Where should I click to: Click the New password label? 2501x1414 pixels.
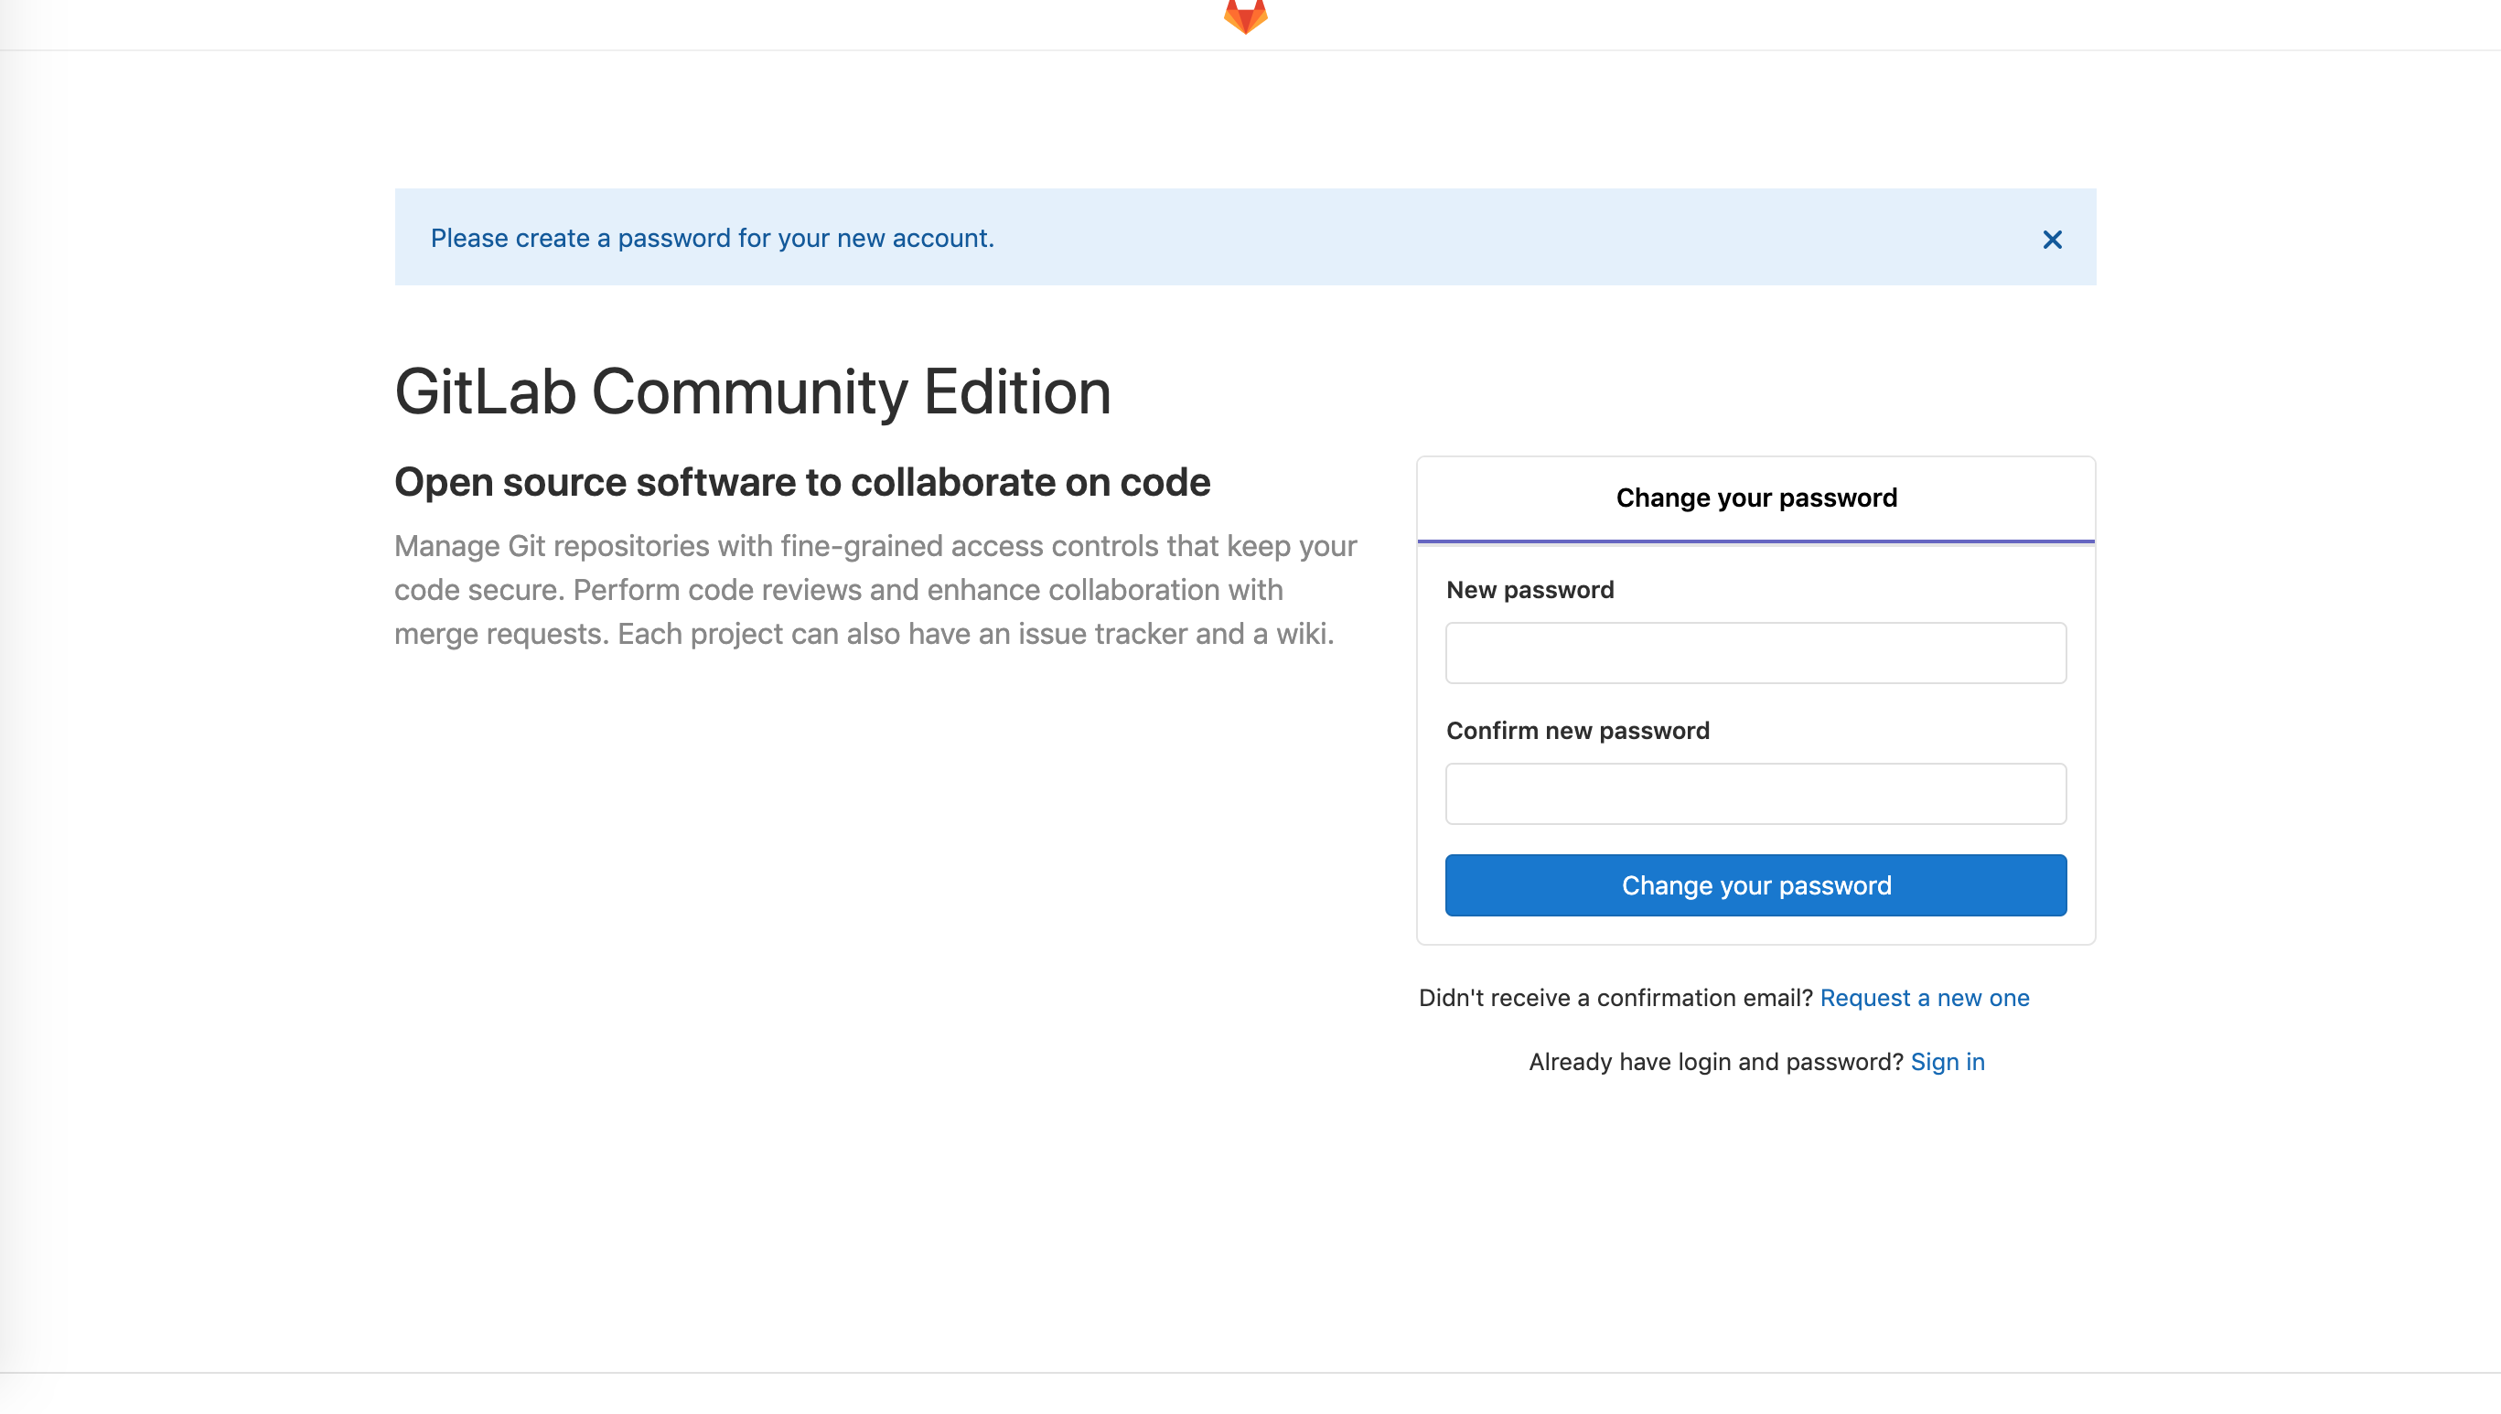tap(1530, 590)
